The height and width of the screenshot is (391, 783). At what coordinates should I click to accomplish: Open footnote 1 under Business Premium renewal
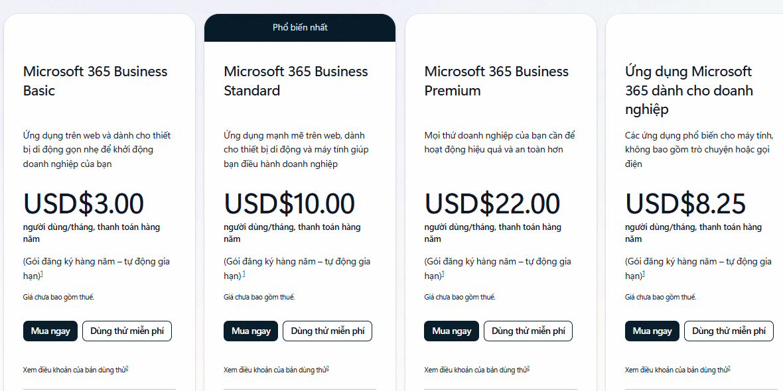443,274
